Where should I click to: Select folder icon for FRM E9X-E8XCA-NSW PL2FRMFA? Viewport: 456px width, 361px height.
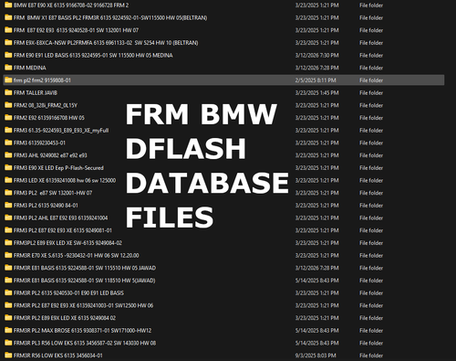coord(8,43)
